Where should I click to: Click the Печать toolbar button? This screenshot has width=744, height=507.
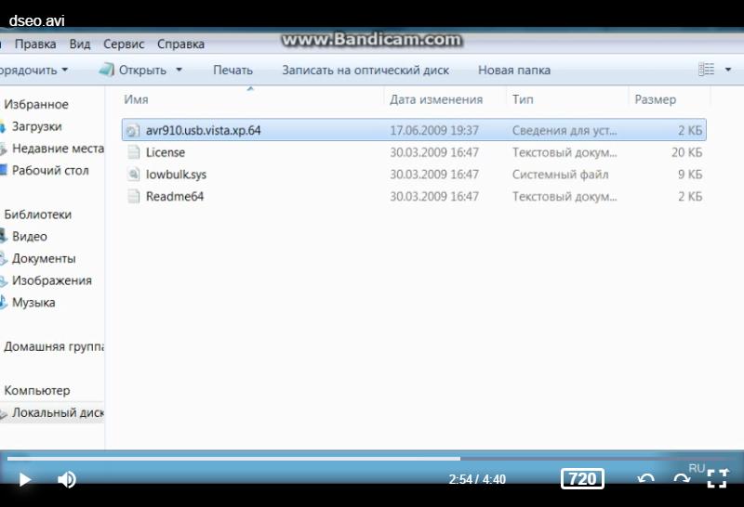(232, 71)
